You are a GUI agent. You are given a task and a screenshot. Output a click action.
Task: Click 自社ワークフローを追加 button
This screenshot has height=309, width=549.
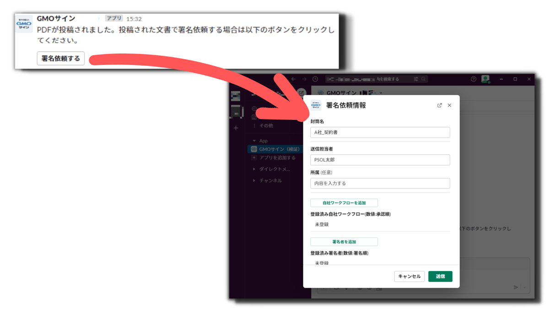point(344,202)
